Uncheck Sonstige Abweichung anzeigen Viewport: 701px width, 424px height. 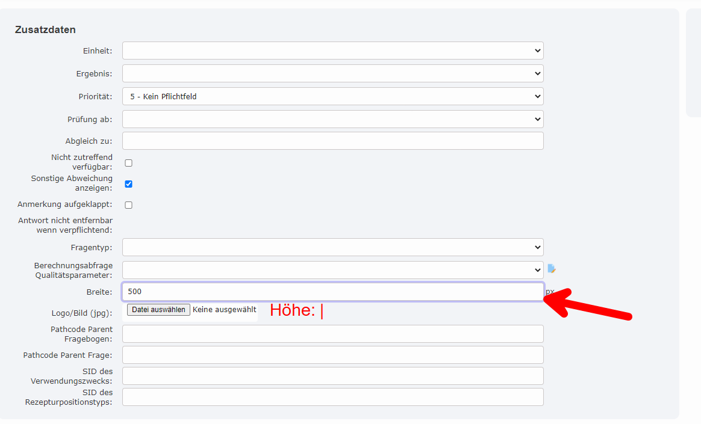[128, 184]
